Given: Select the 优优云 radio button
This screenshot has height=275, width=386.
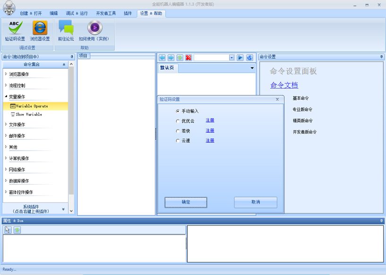Looking at the screenshot, I should point(178,121).
